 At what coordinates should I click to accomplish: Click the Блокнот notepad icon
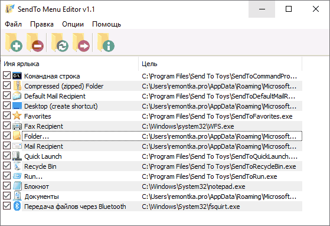point(17,186)
